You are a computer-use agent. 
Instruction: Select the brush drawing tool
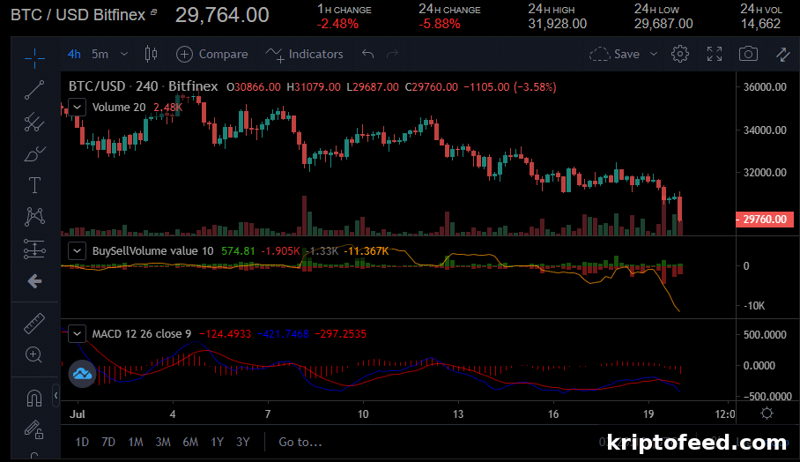[x=34, y=153]
